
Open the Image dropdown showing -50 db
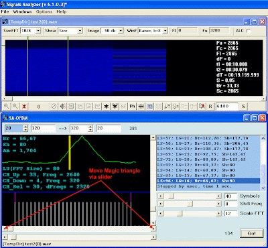point(112,31)
